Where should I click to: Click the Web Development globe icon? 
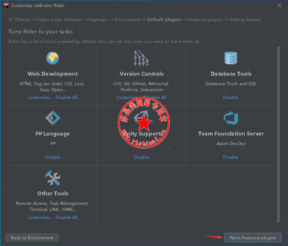(53, 58)
